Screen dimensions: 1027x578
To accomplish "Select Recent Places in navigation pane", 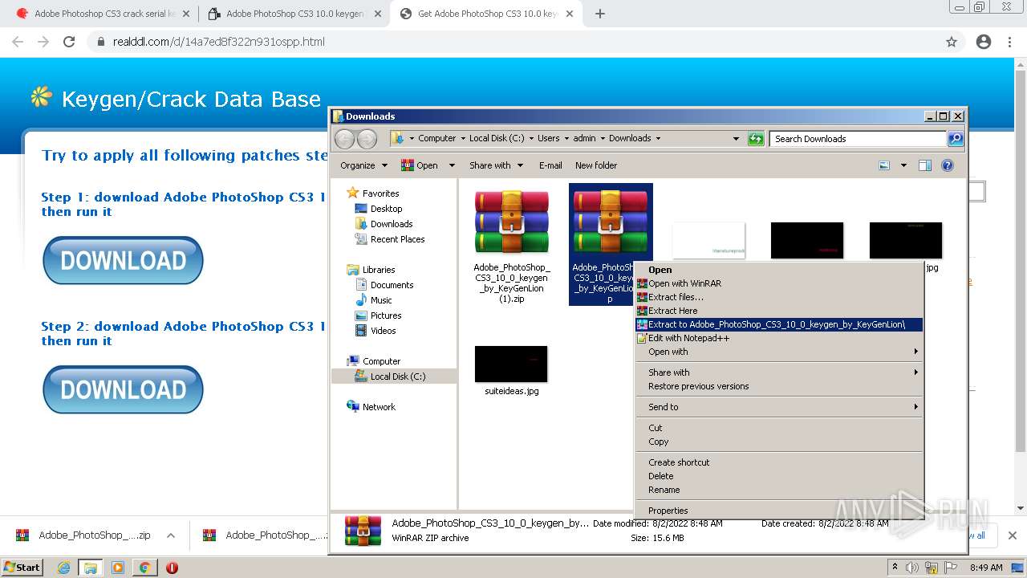I will 397,239.
